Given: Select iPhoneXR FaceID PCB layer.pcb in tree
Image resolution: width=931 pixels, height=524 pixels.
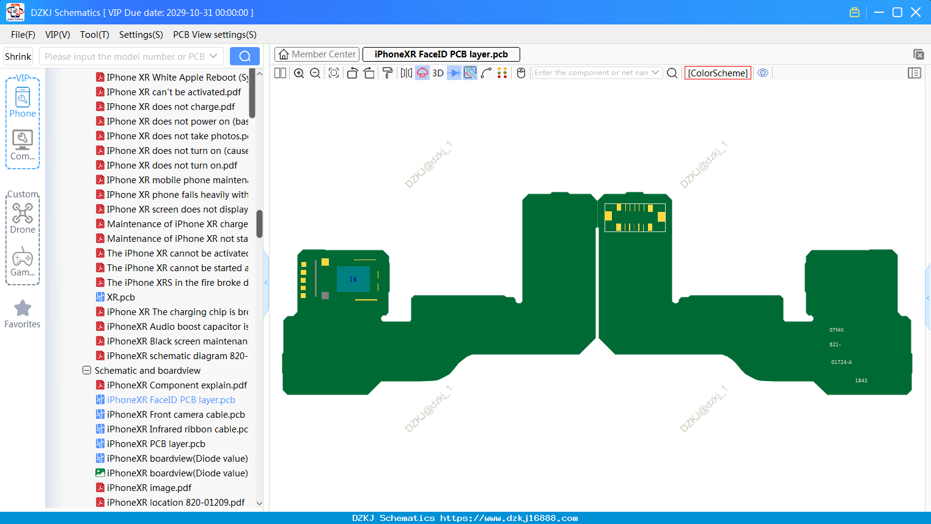Looking at the screenshot, I should [171, 399].
